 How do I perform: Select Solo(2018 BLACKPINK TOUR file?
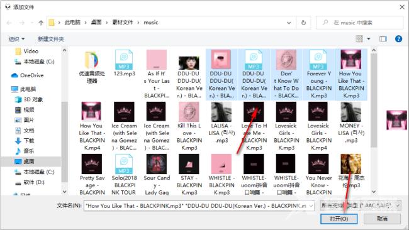click(x=124, y=175)
